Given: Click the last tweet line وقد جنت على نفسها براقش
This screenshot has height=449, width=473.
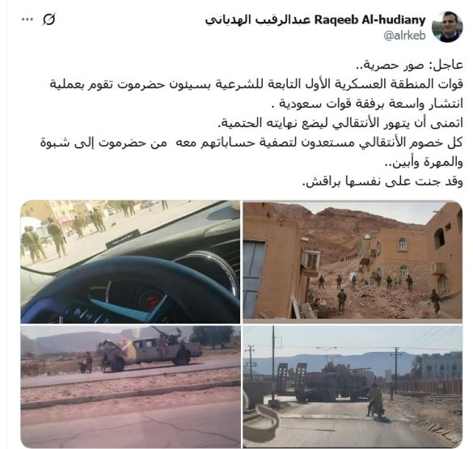Looking at the screenshot, I should point(382,182).
